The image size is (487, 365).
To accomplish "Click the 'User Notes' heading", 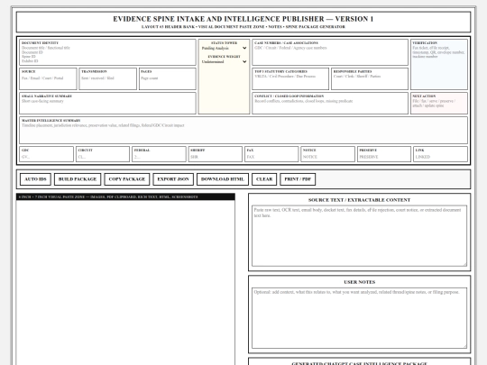I will (x=359, y=282).
